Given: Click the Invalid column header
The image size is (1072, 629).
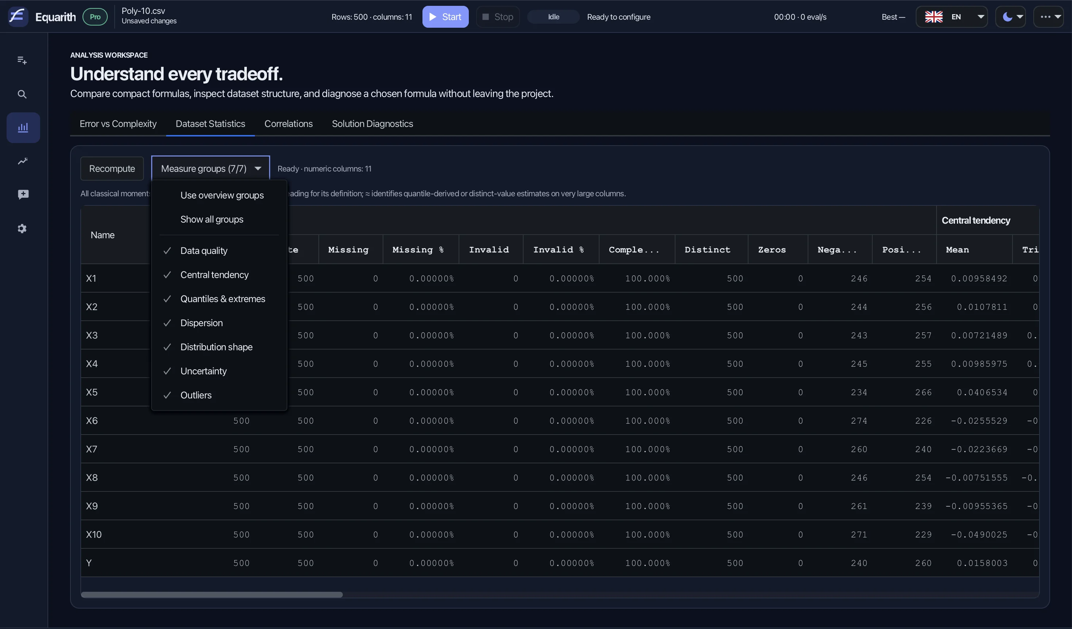Looking at the screenshot, I should point(490,250).
